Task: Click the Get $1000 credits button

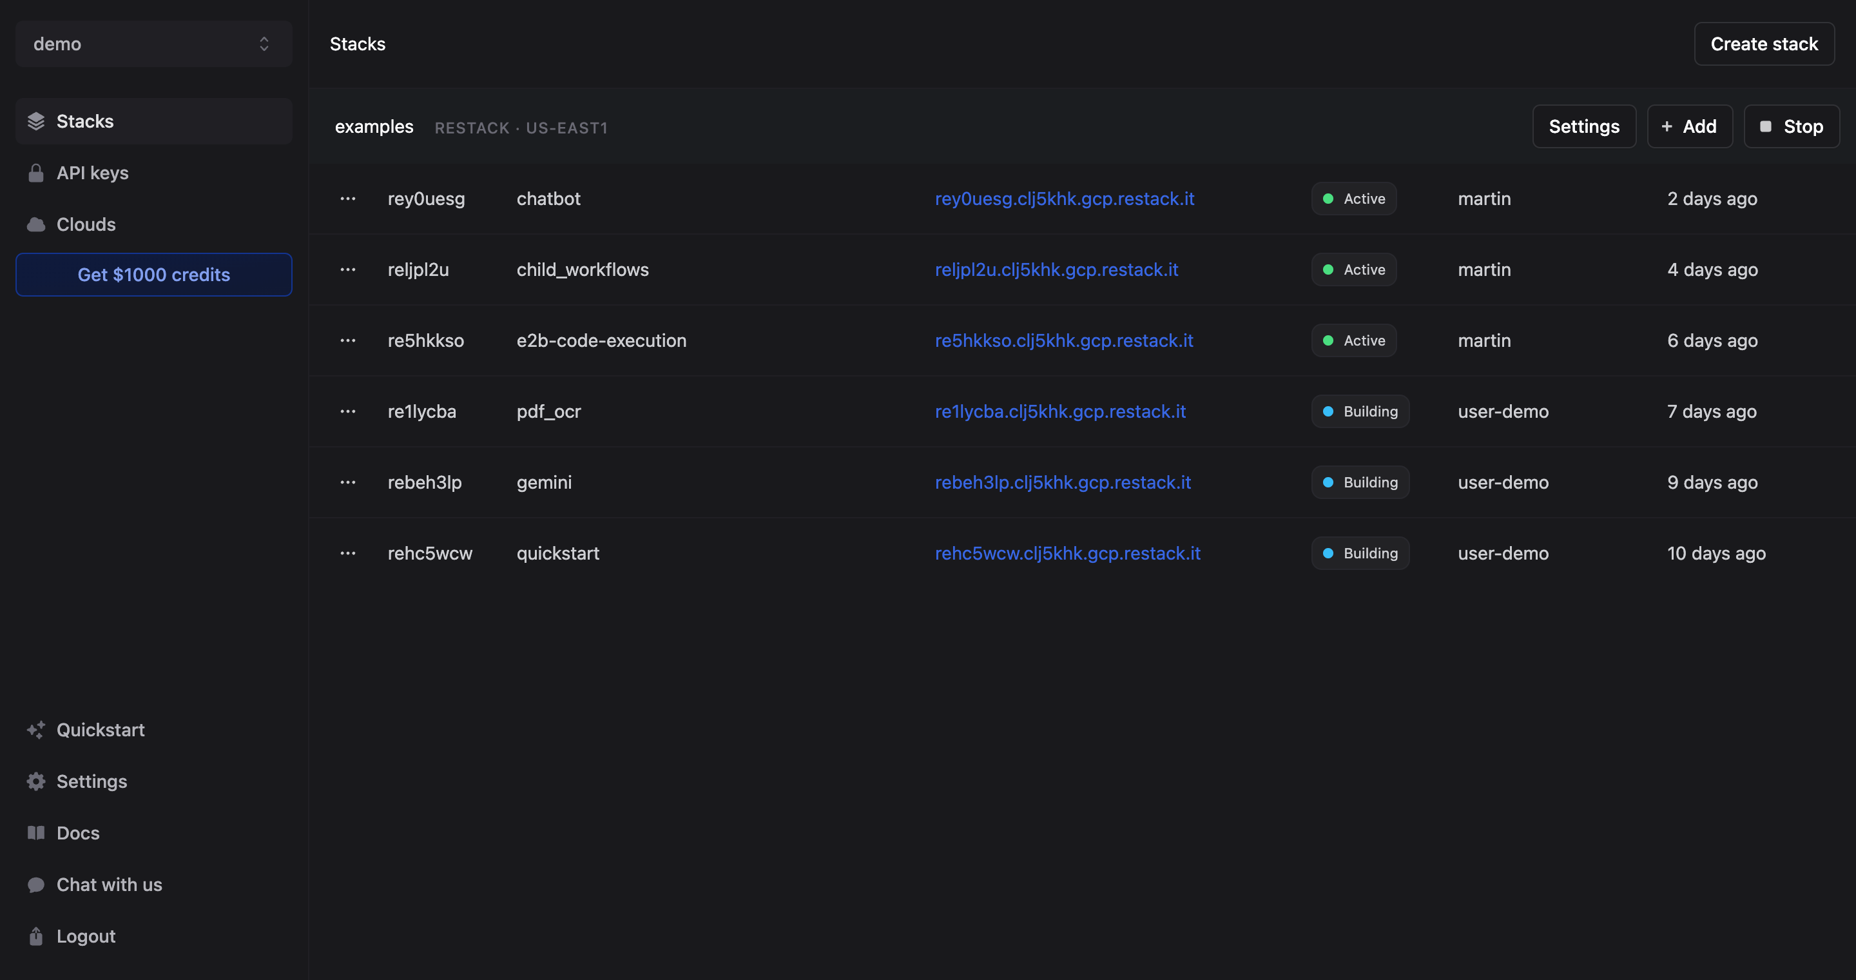Action: point(153,275)
